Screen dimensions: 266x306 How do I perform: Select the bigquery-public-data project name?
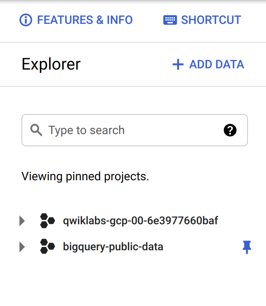[113, 246]
